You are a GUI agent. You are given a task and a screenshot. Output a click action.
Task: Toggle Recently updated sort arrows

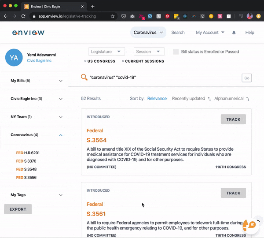[209, 99]
